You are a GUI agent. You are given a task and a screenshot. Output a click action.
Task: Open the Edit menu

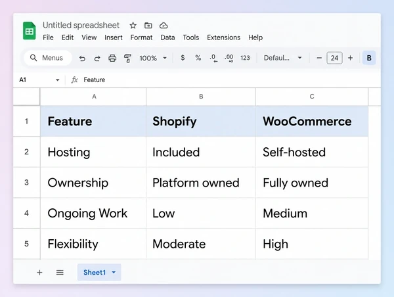click(68, 37)
